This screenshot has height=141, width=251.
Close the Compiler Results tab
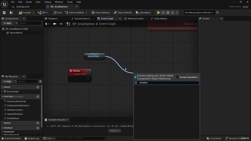pyautogui.click(x=67, y=120)
